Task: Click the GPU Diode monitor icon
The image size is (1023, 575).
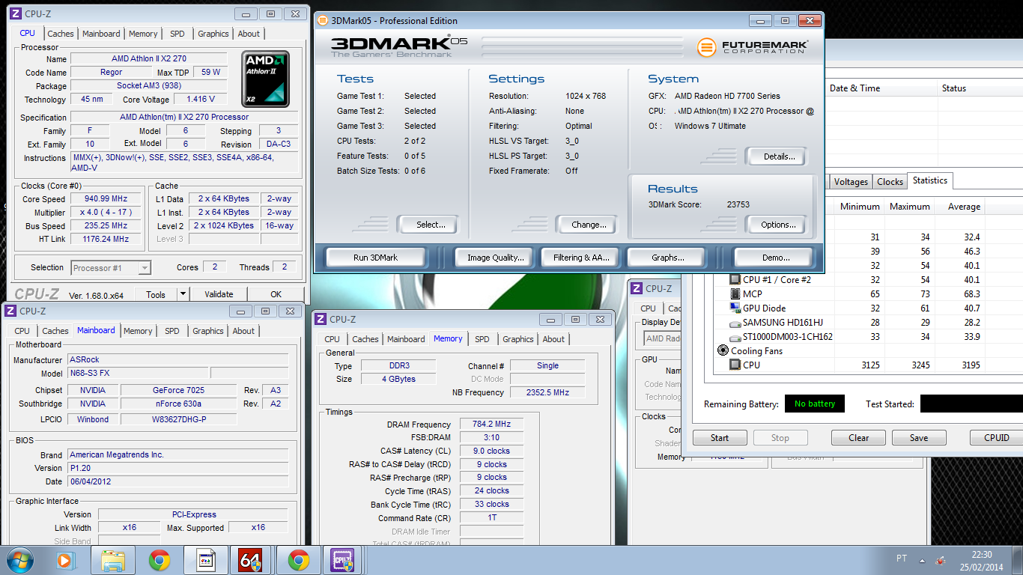Action: (x=735, y=308)
